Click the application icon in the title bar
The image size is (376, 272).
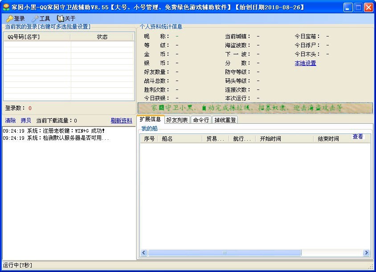tap(6, 6)
